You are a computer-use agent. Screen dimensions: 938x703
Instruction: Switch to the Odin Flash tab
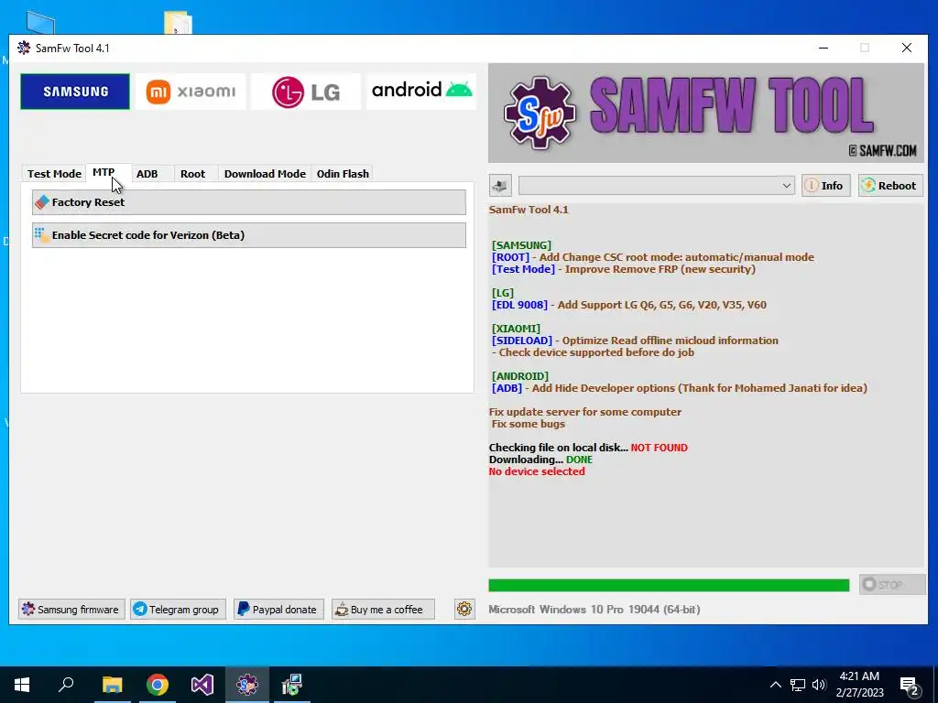343,174
